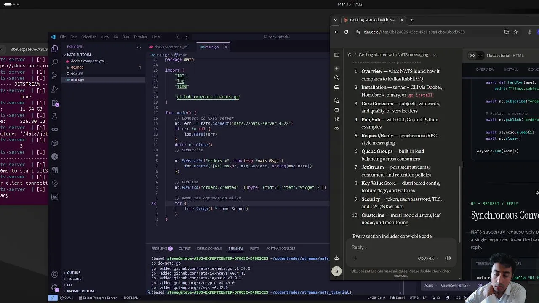Toggle Claude sidebar panel icon
Viewport: 539px width, 303px height.
pyautogui.click(x=336, y=55)
